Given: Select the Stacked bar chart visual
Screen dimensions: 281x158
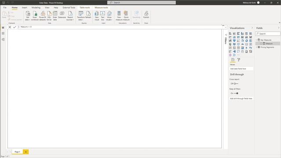Looking at the screenshot, I should 230,33.
